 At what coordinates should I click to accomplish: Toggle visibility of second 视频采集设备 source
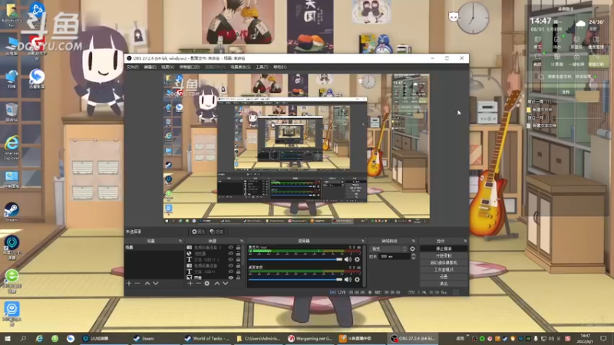click(231, 265)
